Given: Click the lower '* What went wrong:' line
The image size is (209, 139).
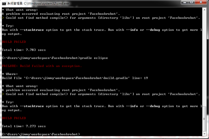Looking at the screenshot, I should [x=20, y=86].
